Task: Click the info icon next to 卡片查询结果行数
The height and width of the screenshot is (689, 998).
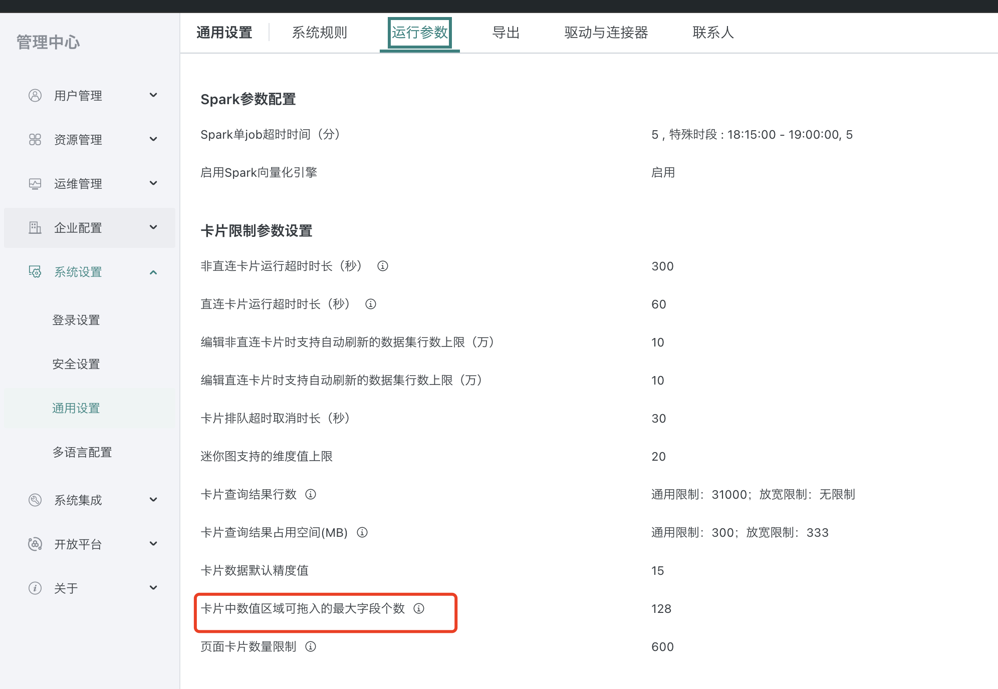Action: [312, 495]
